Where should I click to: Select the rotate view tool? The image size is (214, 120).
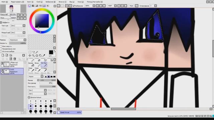point(37,56)
